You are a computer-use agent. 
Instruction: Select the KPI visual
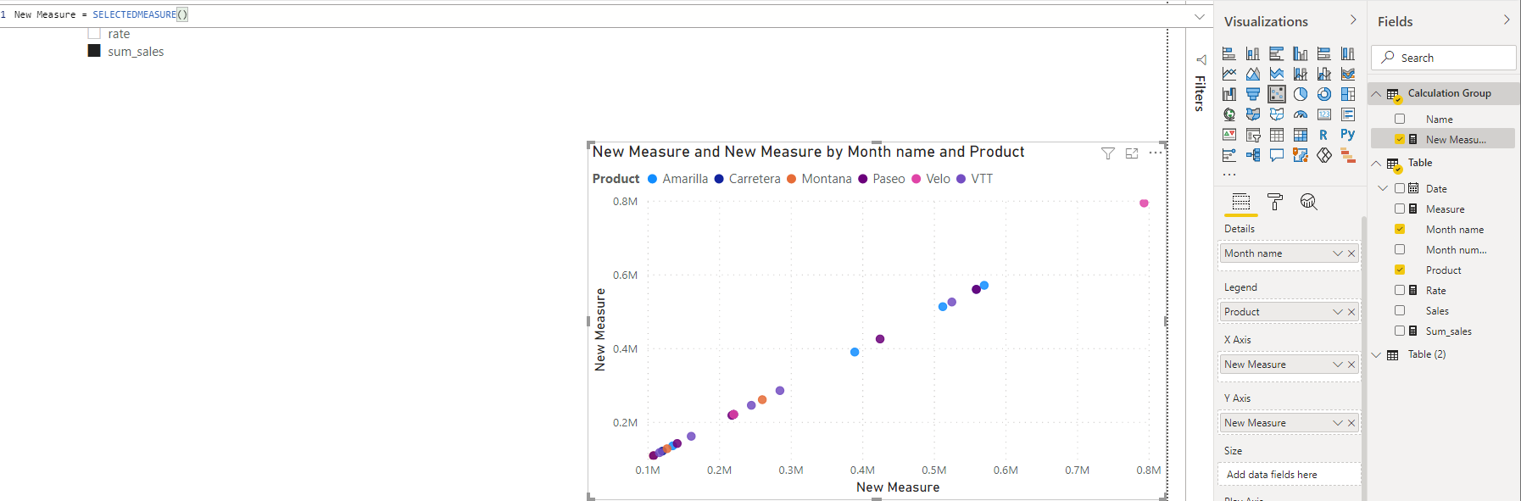[x=1229, y=135]
